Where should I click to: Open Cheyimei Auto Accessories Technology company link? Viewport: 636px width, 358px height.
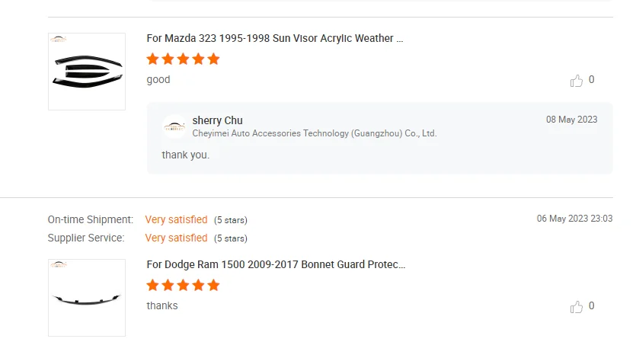pyautogui.click(x=315, y=133)
